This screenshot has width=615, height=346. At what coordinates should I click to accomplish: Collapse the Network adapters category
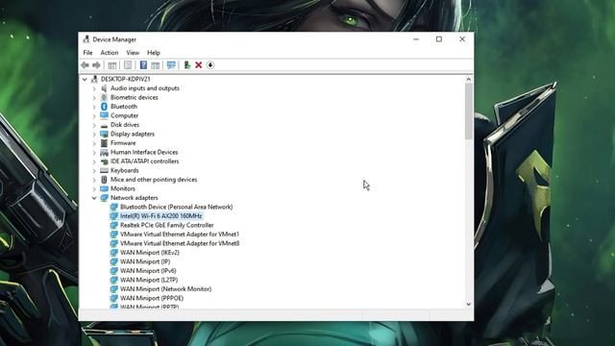tap(94, 198)
